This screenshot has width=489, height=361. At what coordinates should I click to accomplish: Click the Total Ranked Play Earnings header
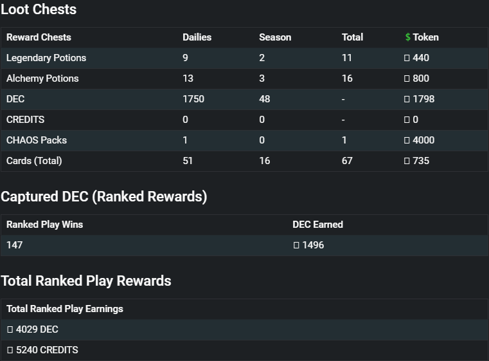click(x=65, y=309)
